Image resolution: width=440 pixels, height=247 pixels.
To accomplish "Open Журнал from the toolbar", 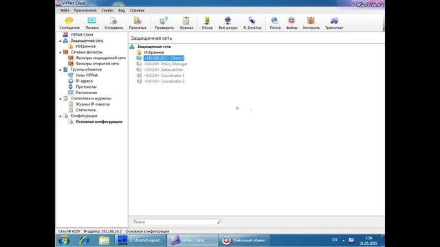I will coord(186,23).
